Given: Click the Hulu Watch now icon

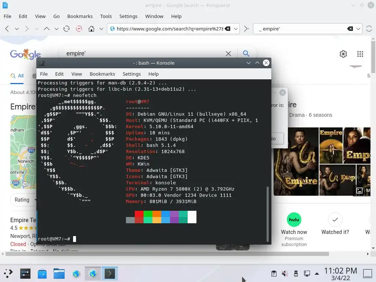Looking at the screenshot, I should coord(294,220).
